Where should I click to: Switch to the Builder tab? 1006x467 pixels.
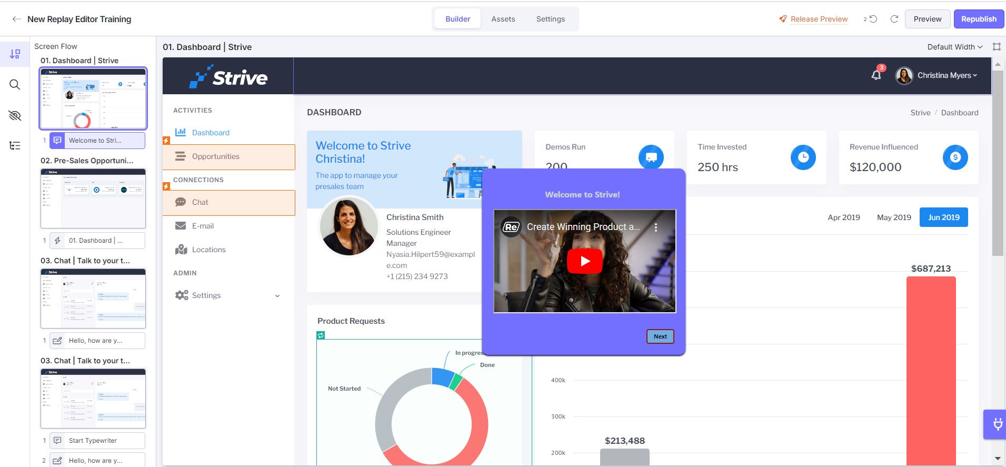pos(458,19)
